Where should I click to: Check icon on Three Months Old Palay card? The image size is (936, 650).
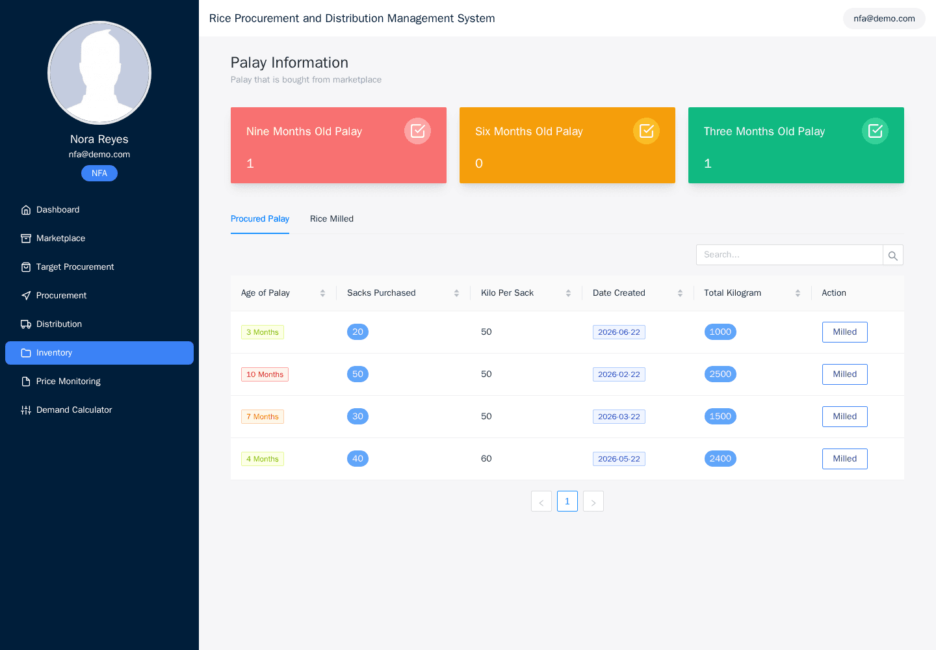tap(875, 131)
